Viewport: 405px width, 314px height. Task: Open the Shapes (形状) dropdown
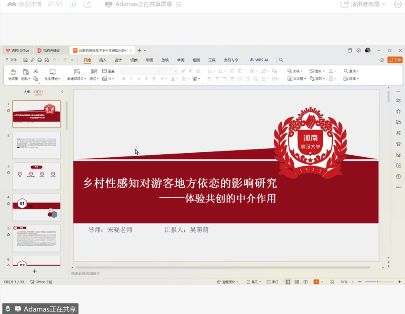tap(295, 71)
